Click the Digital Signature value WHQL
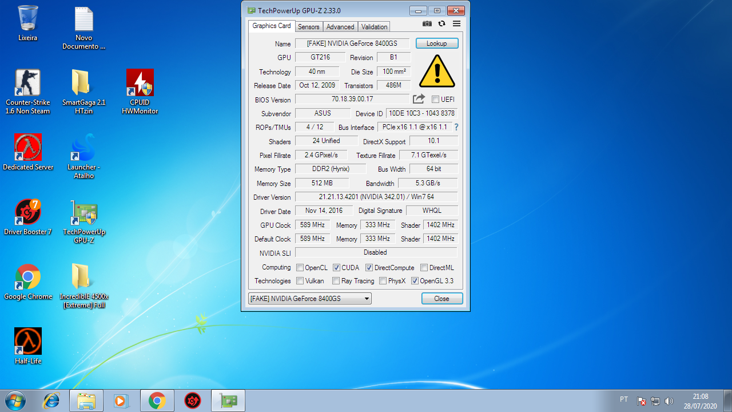Viewport: 732px width, 412px height. 432,211
